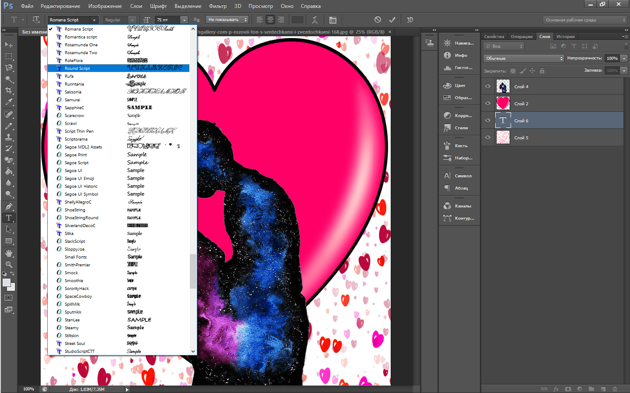Click the center text alignment icon
Viewport: 630px width, 393px height.
point(270,20)
